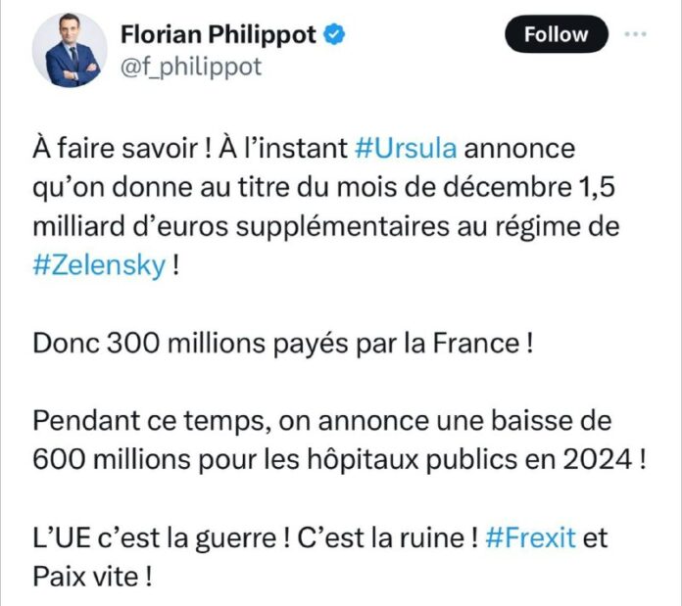Click the "milliard d'euros supplémentaires" line
682x606 pixels.
(245, 228)
